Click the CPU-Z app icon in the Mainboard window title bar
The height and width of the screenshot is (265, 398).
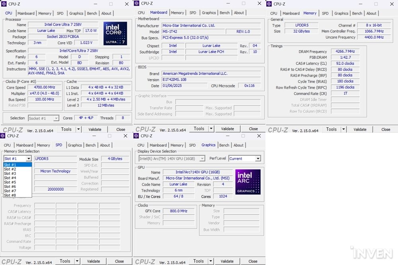pos(137,3)
